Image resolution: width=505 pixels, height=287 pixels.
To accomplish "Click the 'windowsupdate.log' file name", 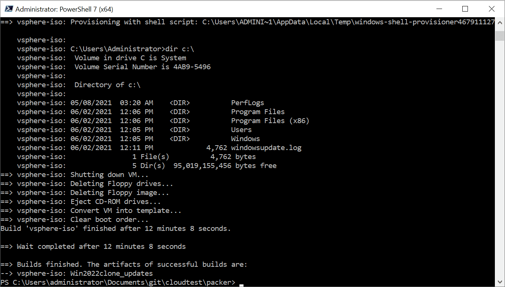I will [x=266, y=148].
